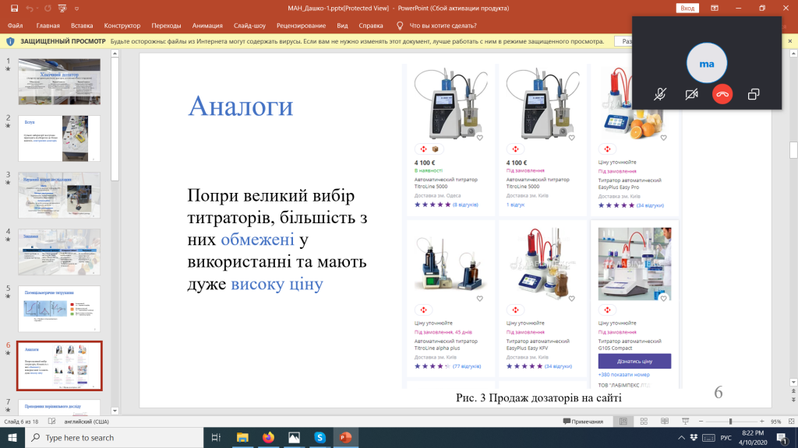Click the down arrow of the thumbnail pane scrollbar
The image size is (798, 448).
[x=115, y=411]
